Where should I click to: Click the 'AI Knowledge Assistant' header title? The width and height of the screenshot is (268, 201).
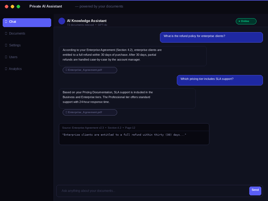(x=87, y=21)
